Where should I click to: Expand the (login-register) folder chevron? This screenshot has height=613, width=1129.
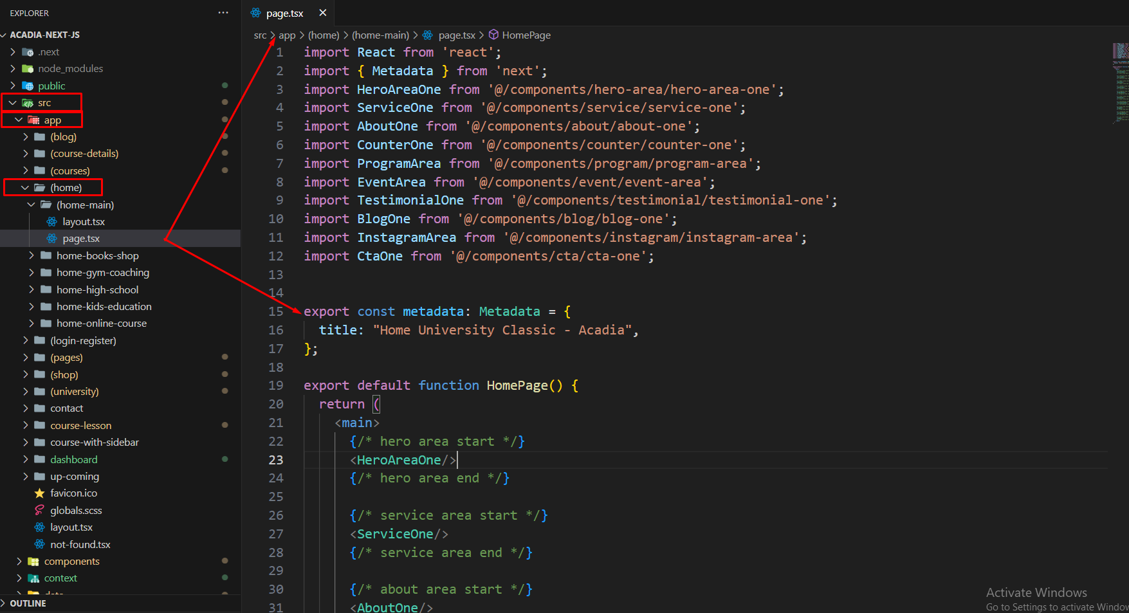point(25,340)
